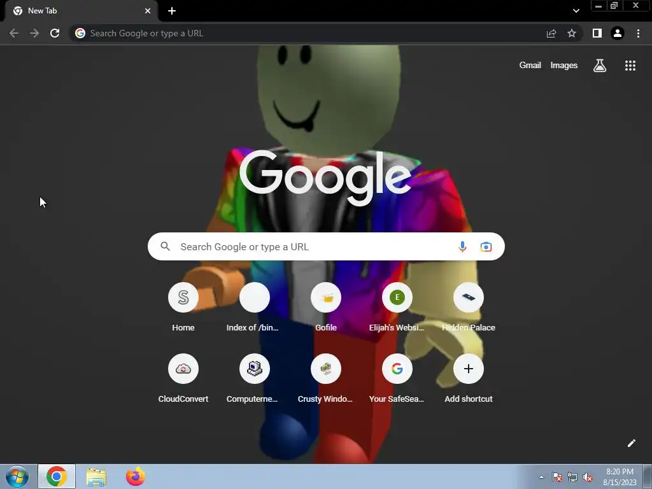652x489 pixels.
Task: Open the Index of /bin shortcut
Action: tap(255, 308)
